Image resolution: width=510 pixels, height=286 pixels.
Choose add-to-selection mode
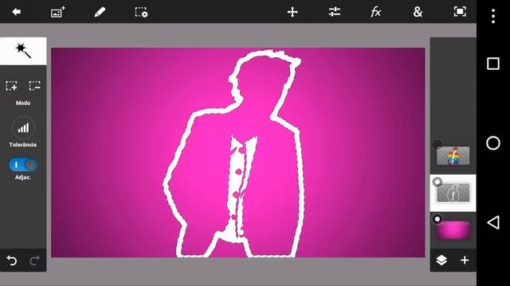click(11, 86)
